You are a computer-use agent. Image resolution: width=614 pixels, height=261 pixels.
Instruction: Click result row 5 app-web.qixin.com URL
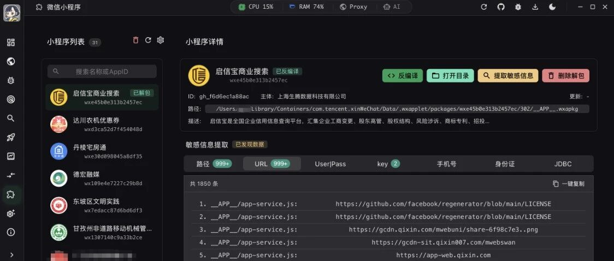tap(443, 255)
